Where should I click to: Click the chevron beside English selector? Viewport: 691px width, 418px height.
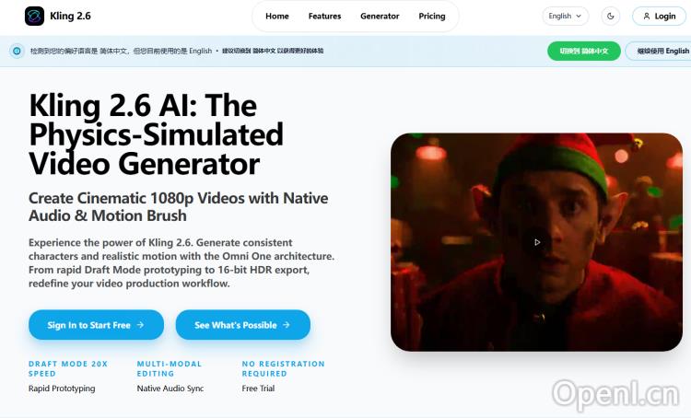pyautogui.click(x=579, y=17)
